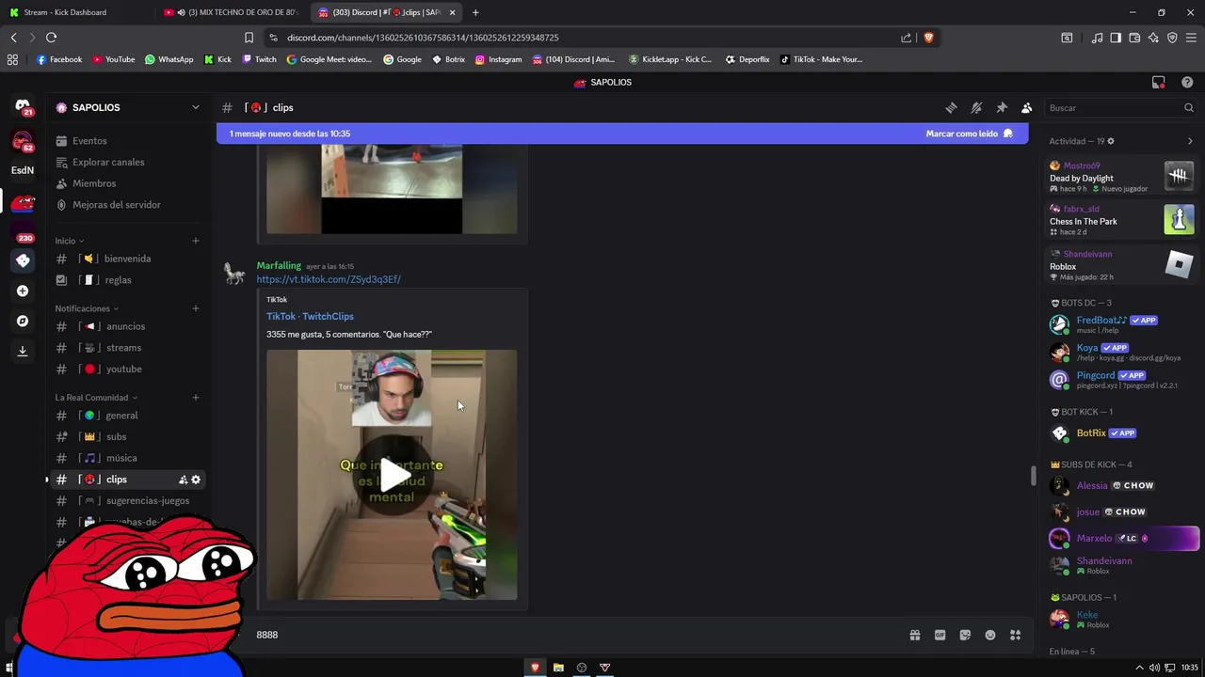
Task: Open the emoji picker icon
Action: 990,636
